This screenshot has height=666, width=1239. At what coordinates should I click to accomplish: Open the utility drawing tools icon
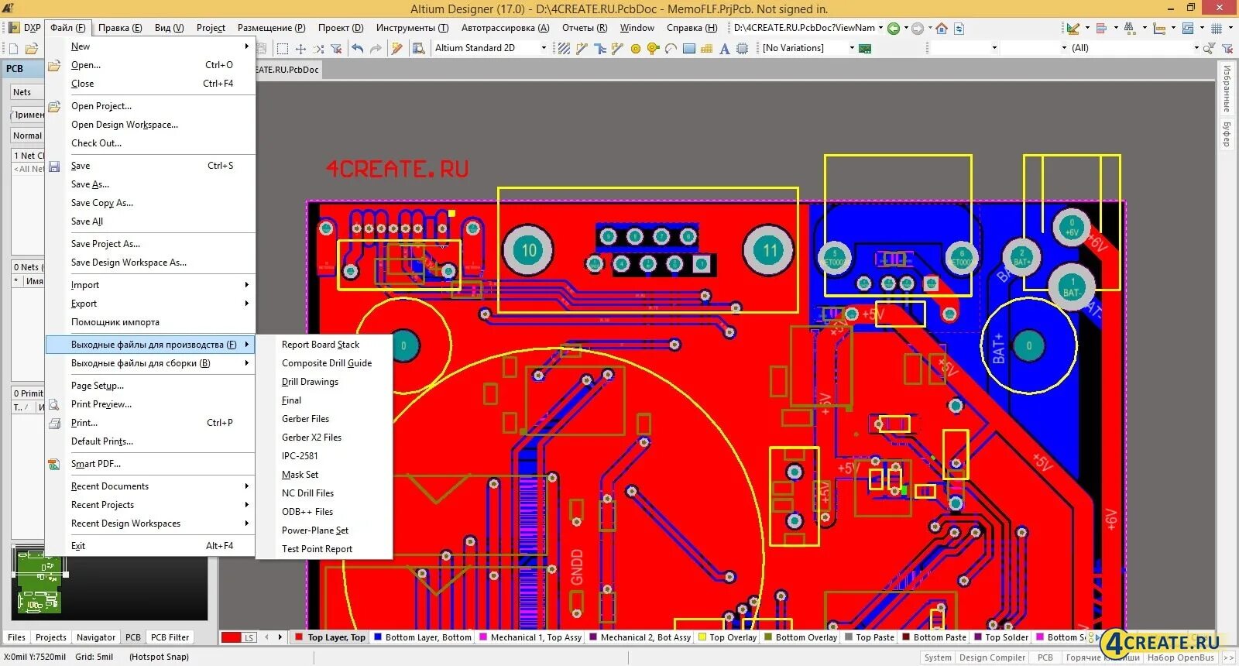[x=1073, y=28]
